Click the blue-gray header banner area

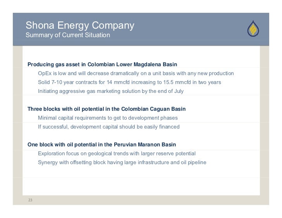(x=141, y=29)
